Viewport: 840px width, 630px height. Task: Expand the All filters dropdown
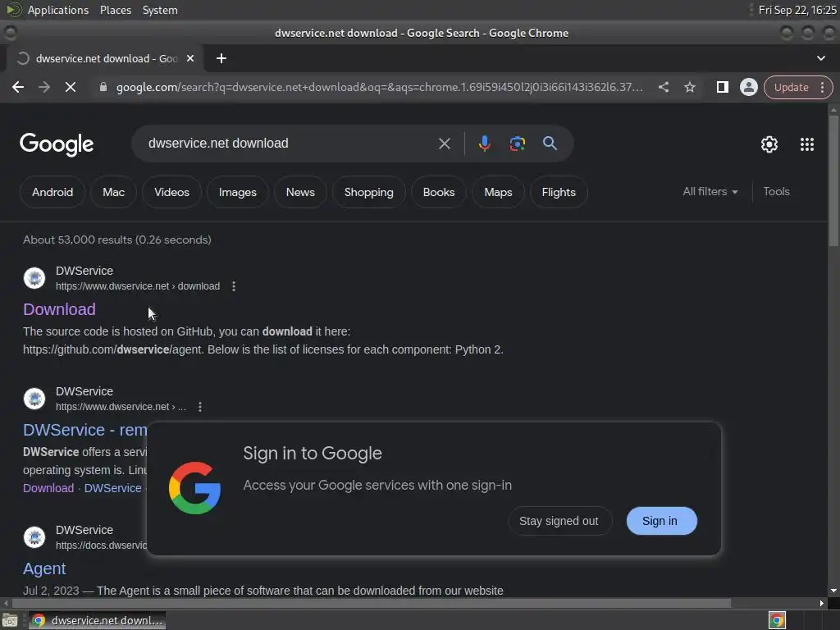pyautogui.click(x=710, y=191)
